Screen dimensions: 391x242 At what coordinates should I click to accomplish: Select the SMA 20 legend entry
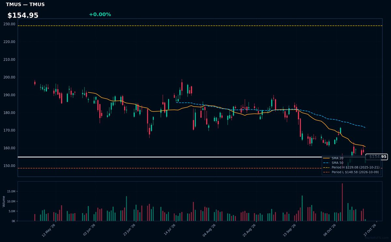point(333,158)
